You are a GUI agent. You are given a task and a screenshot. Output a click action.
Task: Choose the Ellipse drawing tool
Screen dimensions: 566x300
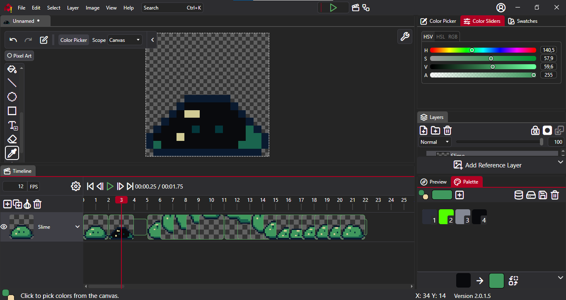point(12,97)
